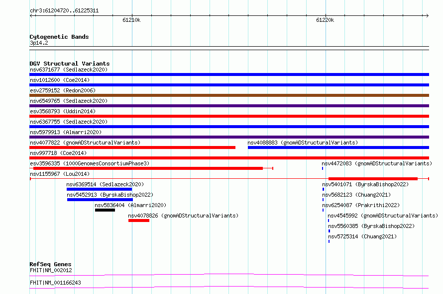Select the purple bar under nsv5979913
Image resolution: width=443 pixels, height=294 pixels.
click(229, 137)
